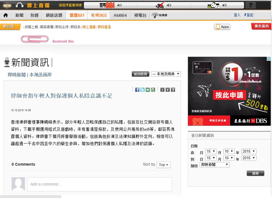272x198 pixels.
Task: Open the start date day dropdown
Action: (x=211, y=151)
